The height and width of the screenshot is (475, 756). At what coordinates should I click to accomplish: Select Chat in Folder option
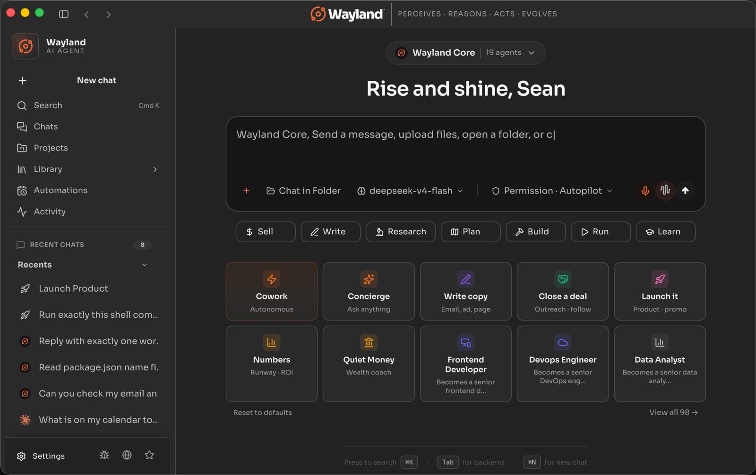click(x=303, y=191)
